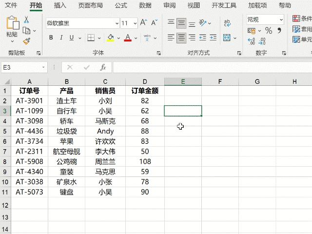312x234 pixels.
Task: Apply the yellow fill color bucket
Action: 111,38
